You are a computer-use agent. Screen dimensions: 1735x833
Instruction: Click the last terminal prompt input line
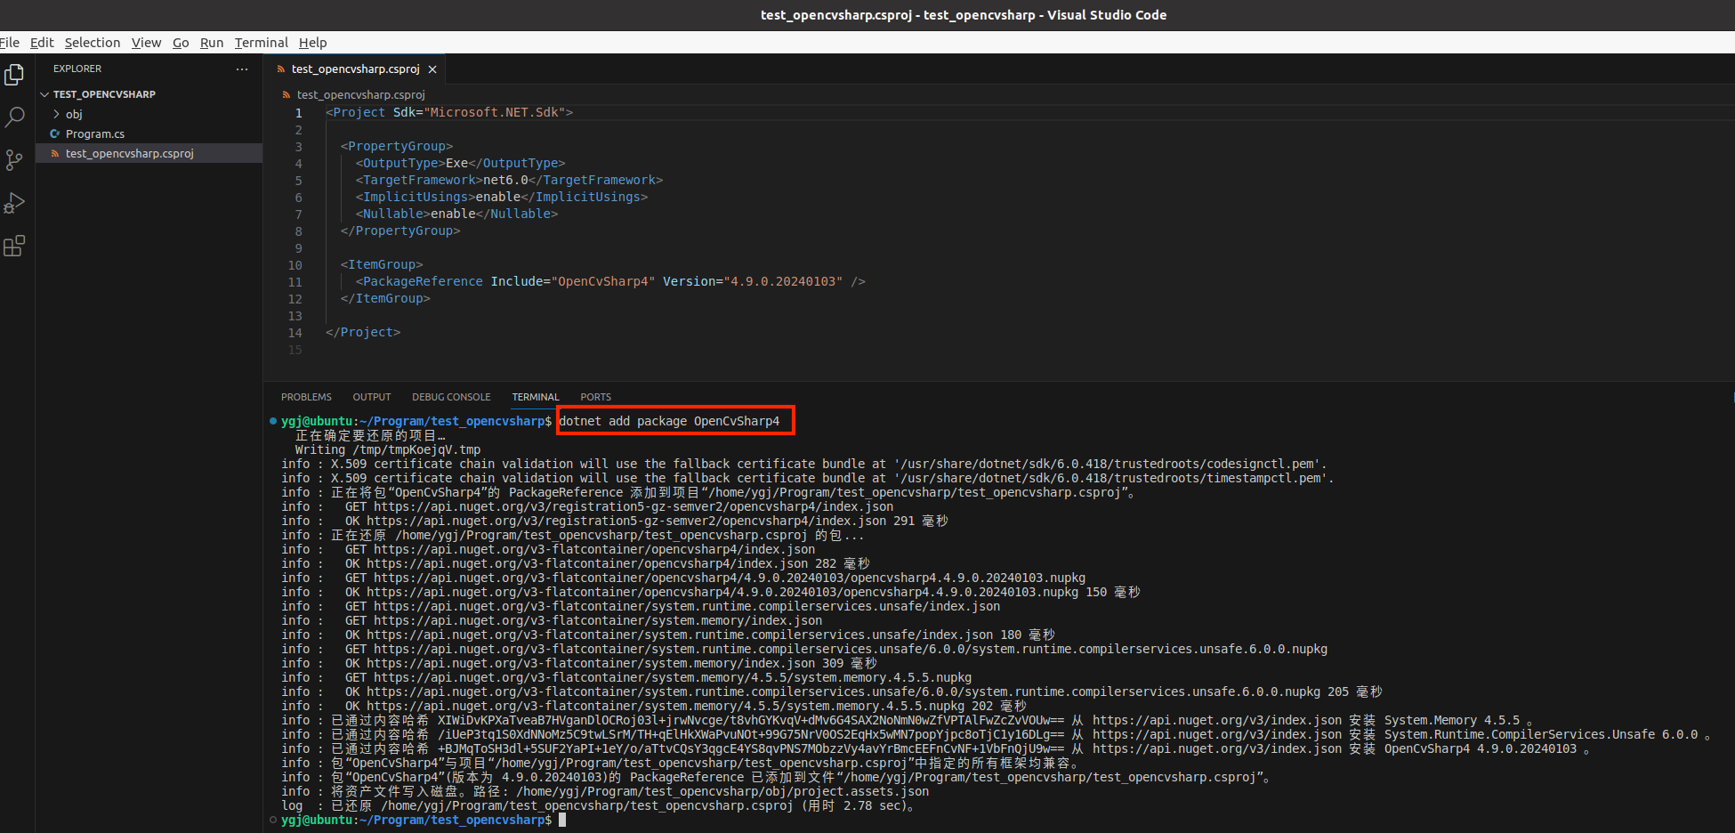424,820
